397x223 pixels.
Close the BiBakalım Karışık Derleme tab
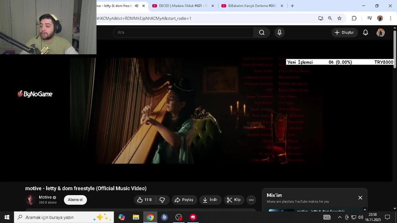pos(282,6)
